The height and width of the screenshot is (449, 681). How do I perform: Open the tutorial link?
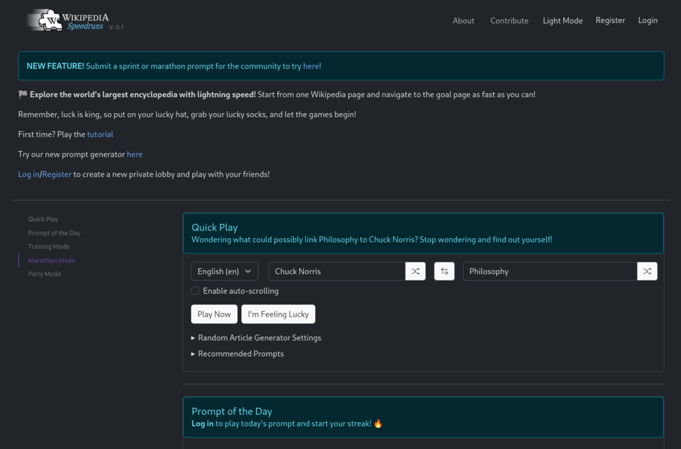[100, 134]
